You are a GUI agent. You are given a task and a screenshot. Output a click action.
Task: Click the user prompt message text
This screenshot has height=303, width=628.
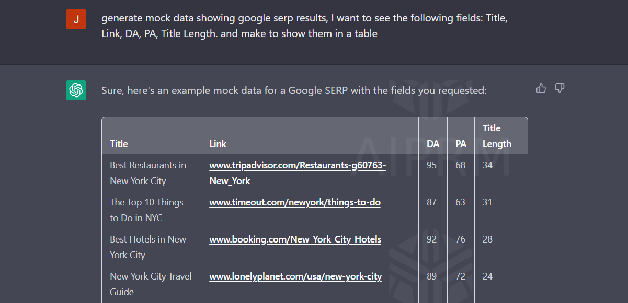point(304,26)
